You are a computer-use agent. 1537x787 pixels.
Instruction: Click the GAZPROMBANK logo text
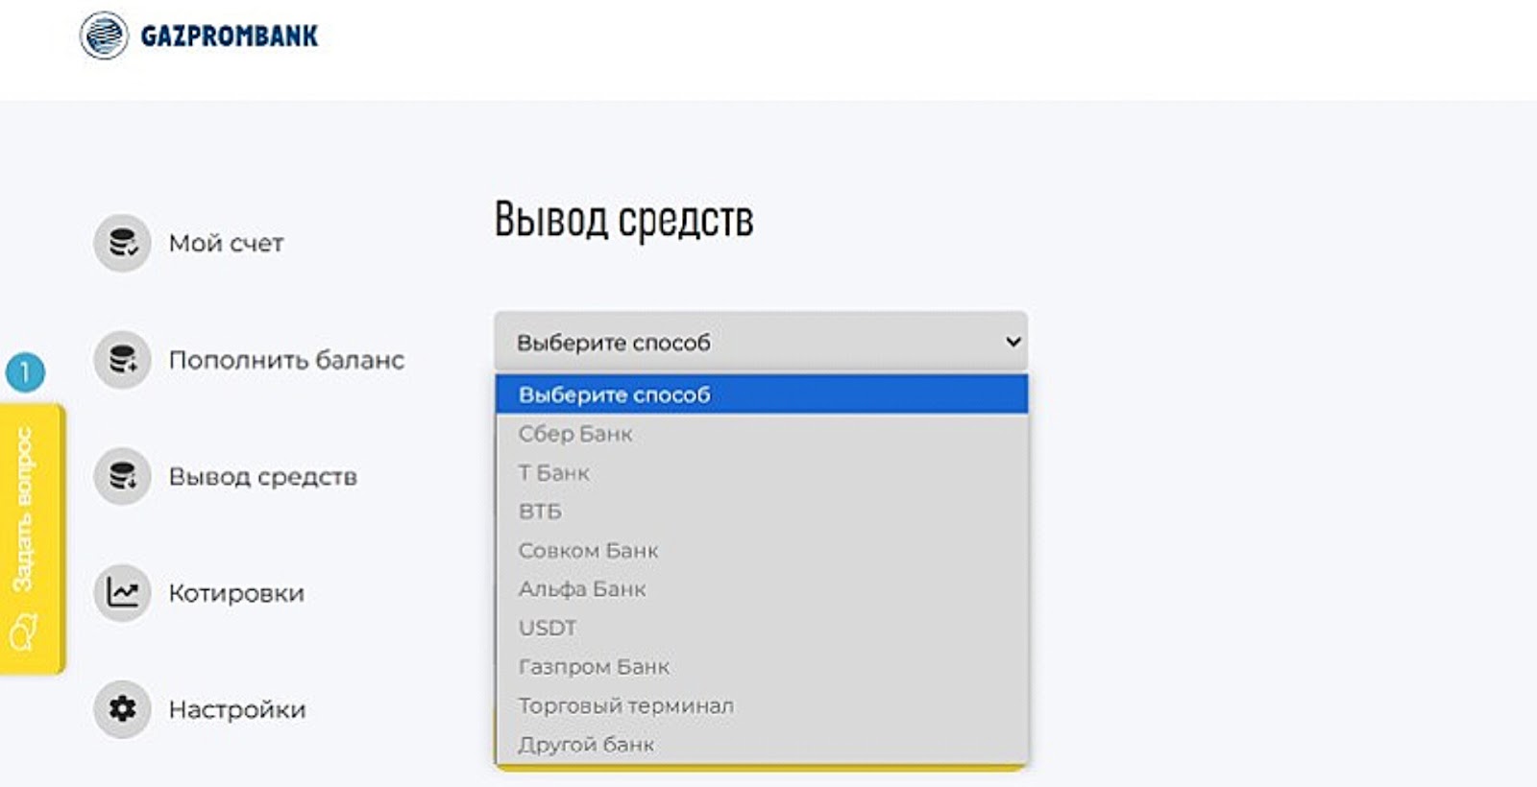230,36
